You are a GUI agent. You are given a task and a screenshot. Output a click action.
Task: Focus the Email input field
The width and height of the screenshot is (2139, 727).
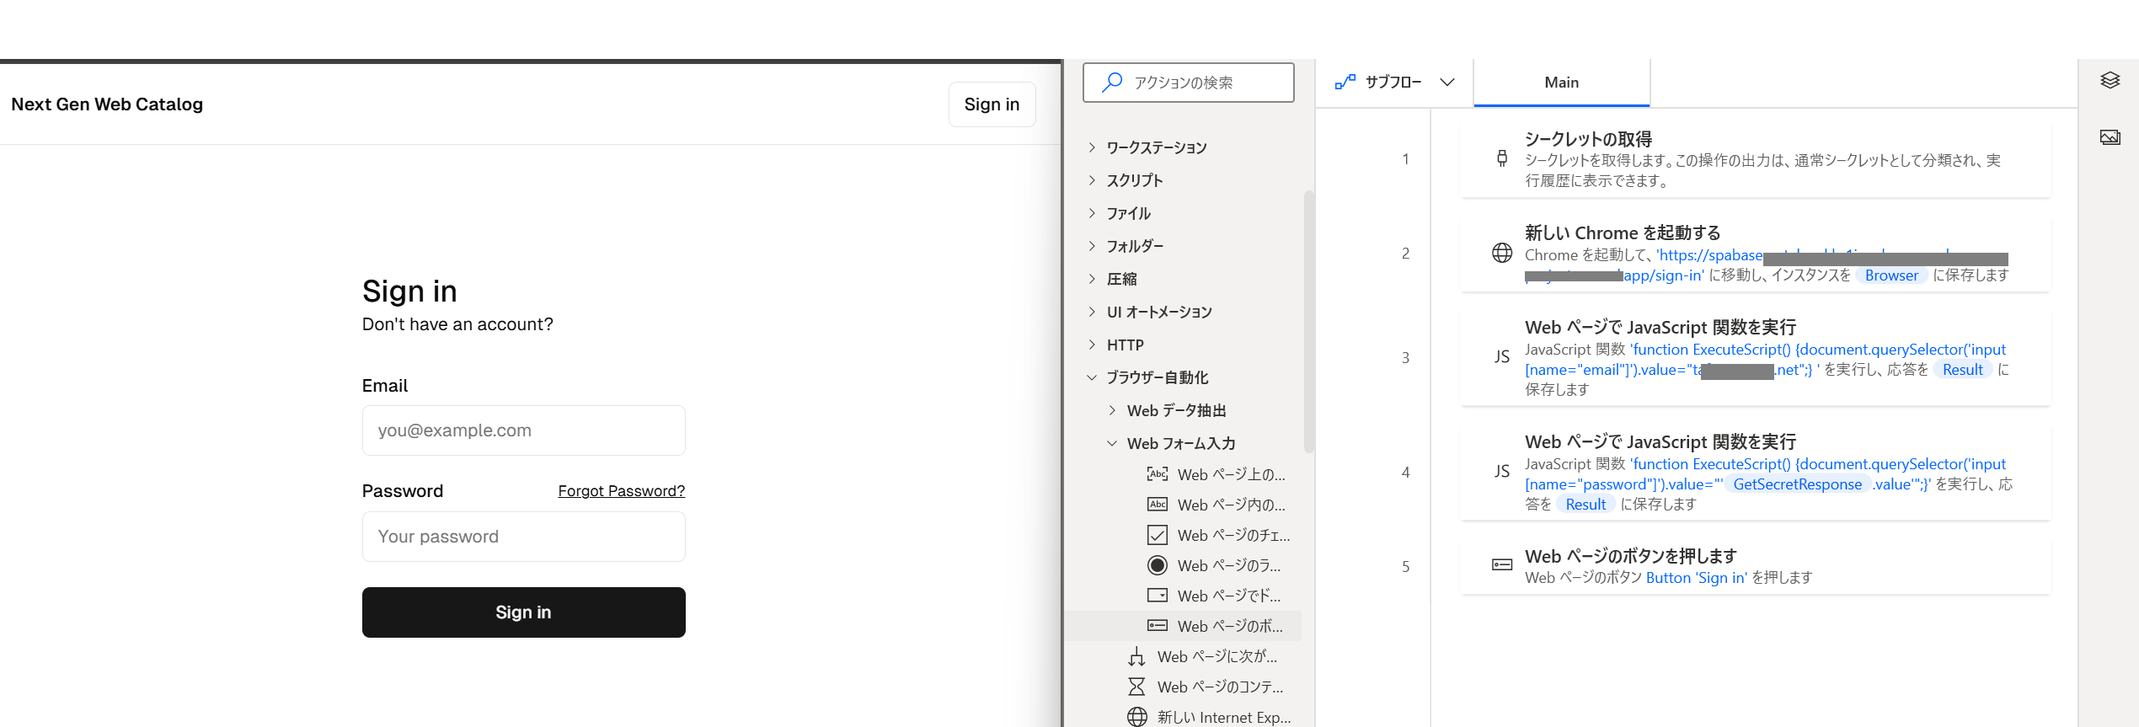pyautogui.click(x=523, y=430)
